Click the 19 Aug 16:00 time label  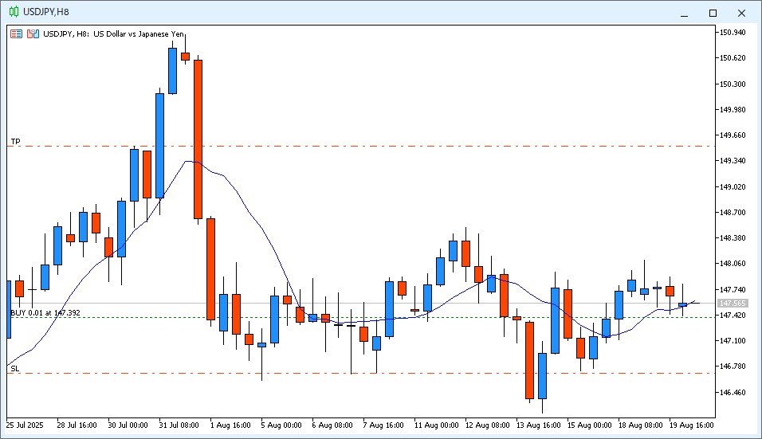(x=692, y=425)
